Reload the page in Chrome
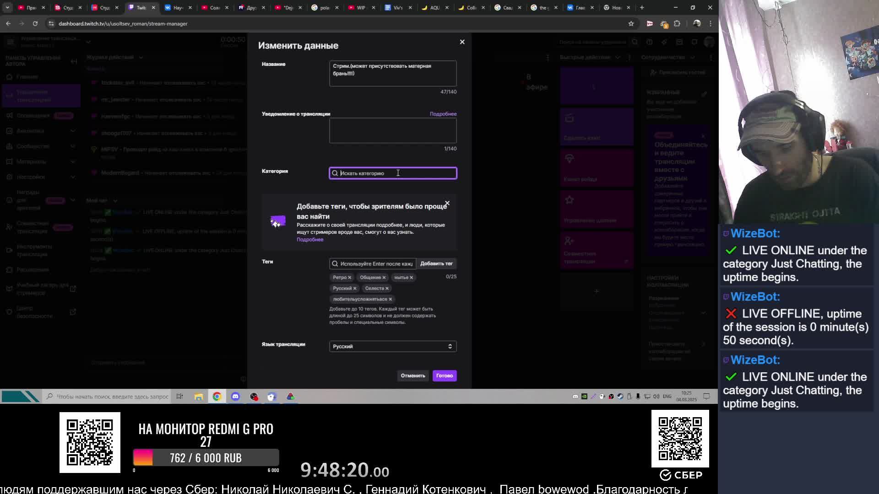The height and width of the screenshot is (494, 879). click(35, 23)
